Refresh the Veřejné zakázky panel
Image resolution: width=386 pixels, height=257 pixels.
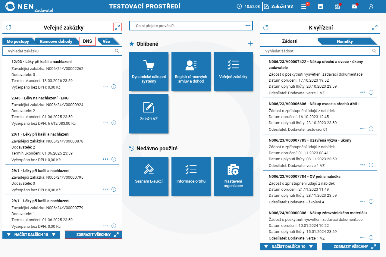tap(8, 28)
